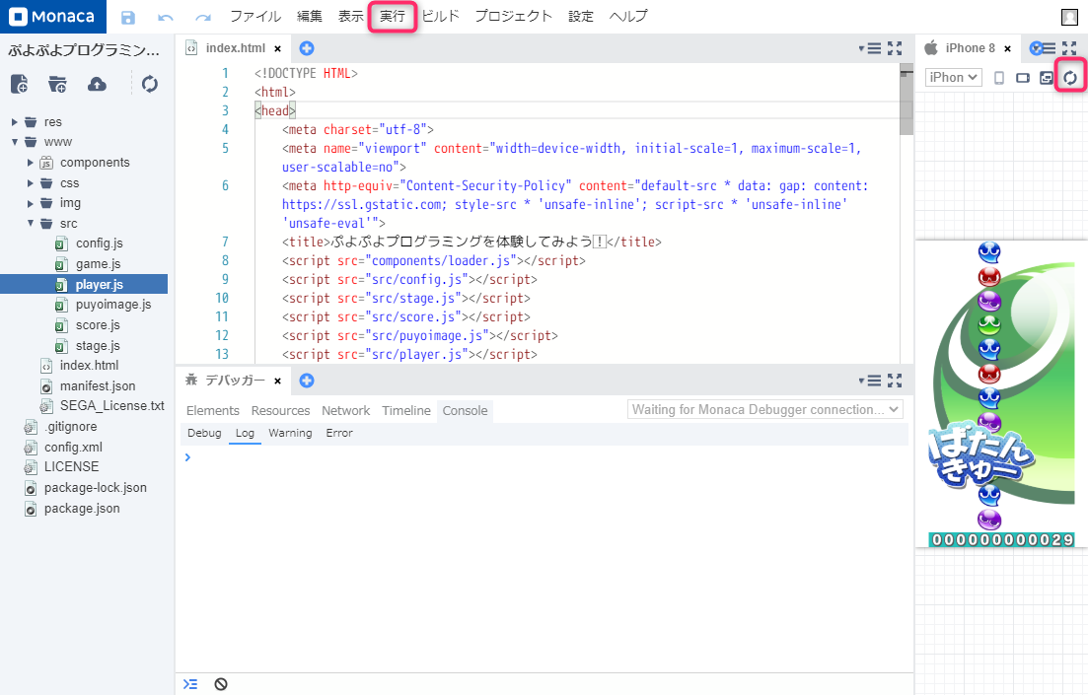1088x695 pixels.
Task: Open the 表示 menu
Action: [x=351, y=16]
